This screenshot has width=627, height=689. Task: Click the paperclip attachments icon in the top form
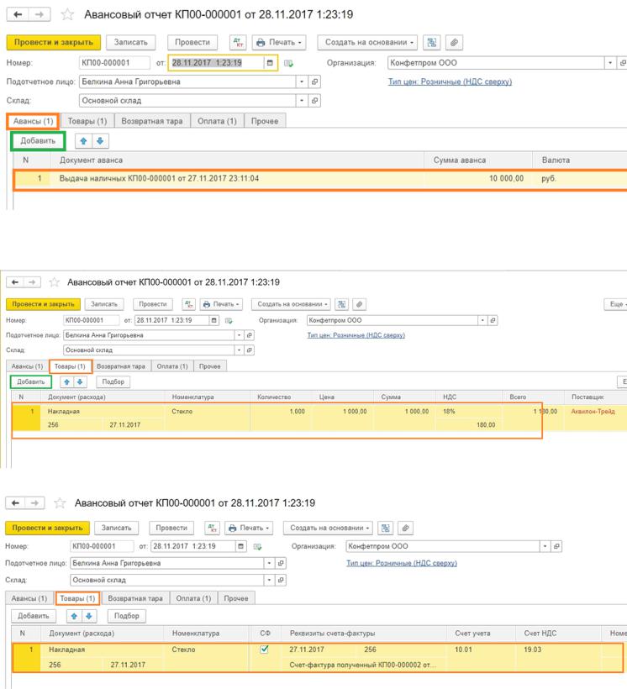455,42
